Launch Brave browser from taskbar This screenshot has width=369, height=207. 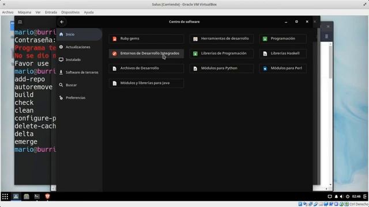pos(47,197)
